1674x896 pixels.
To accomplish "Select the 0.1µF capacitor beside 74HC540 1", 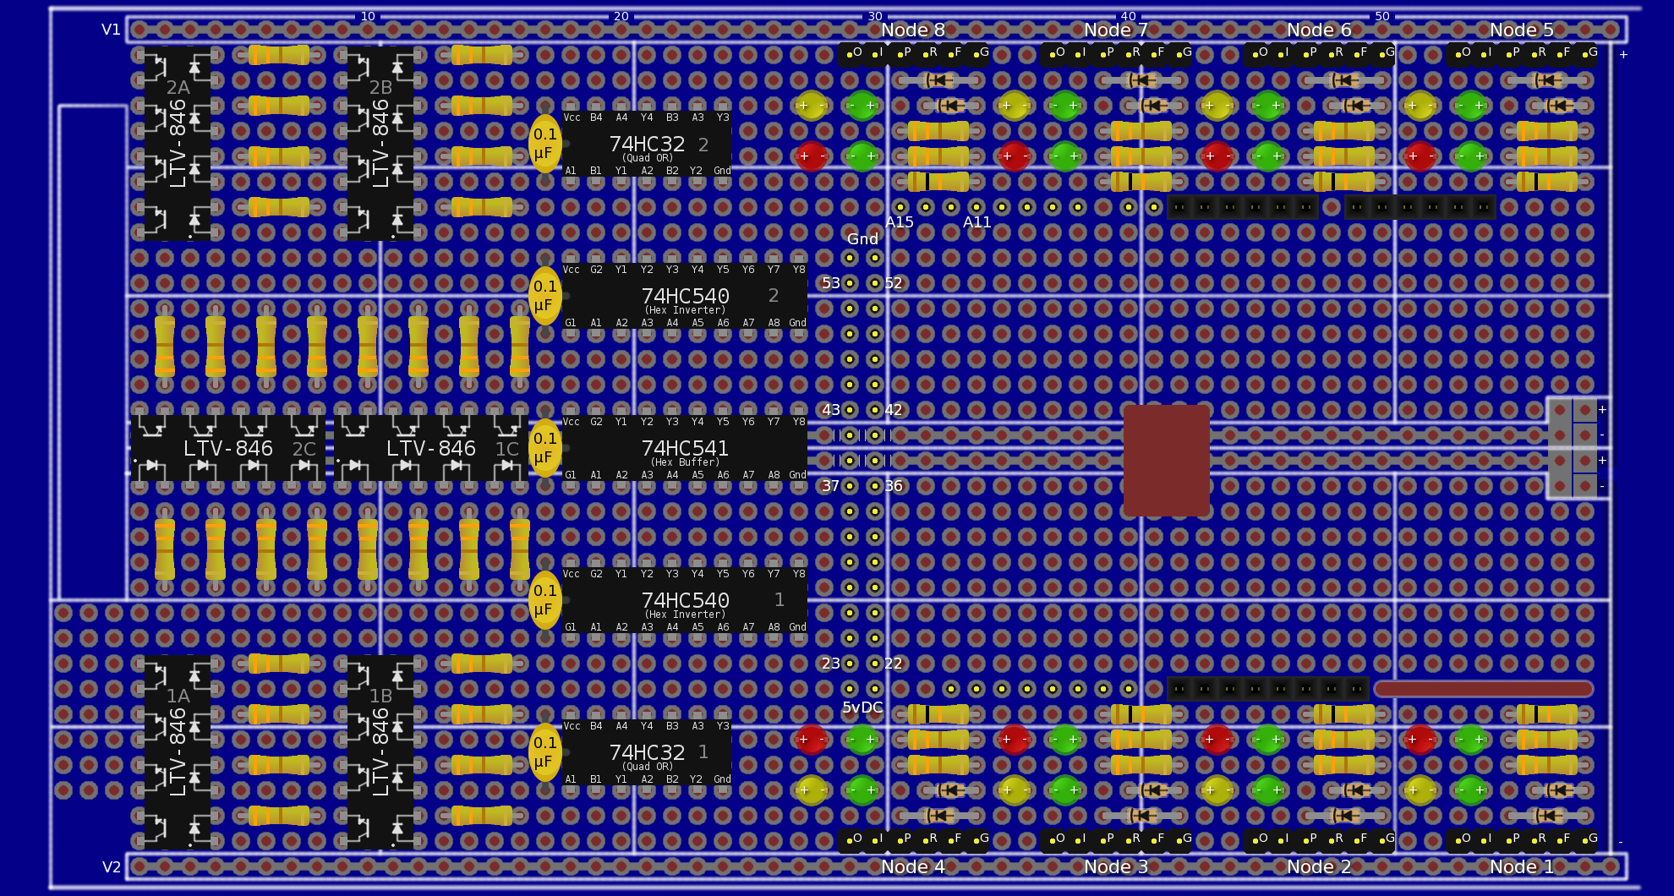I will pos(545,600).
